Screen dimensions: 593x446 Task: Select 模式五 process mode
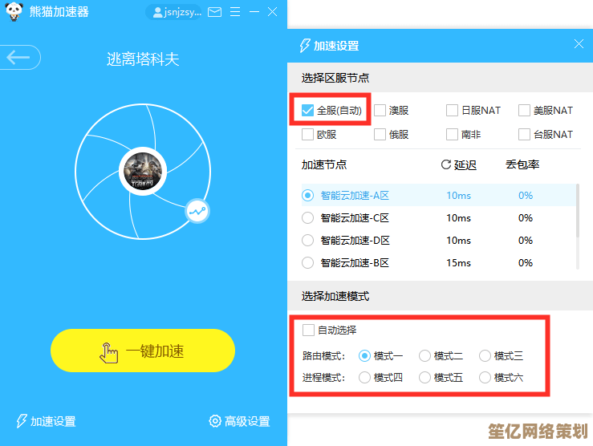(x=424, y=377)
